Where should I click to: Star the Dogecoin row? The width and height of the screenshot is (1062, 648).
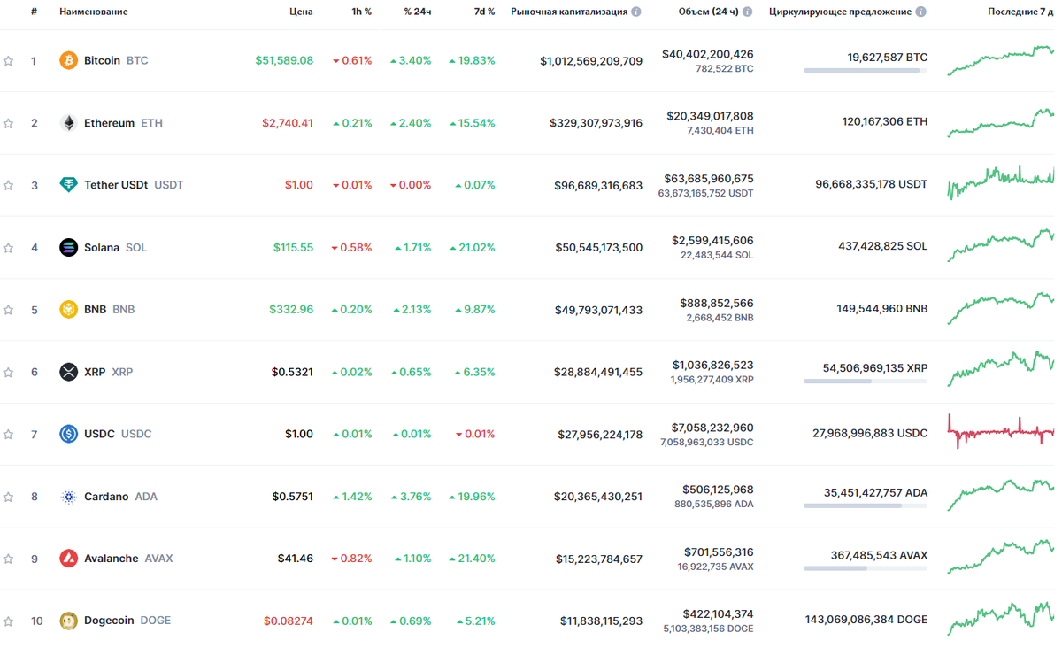click(x=8, y=621)
